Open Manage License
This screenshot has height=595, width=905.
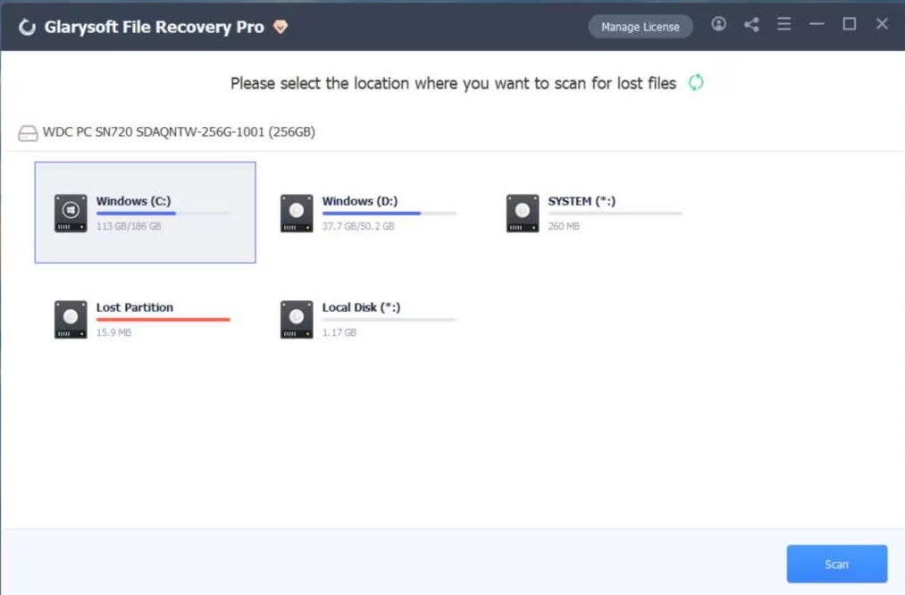(x=640, y=27)
